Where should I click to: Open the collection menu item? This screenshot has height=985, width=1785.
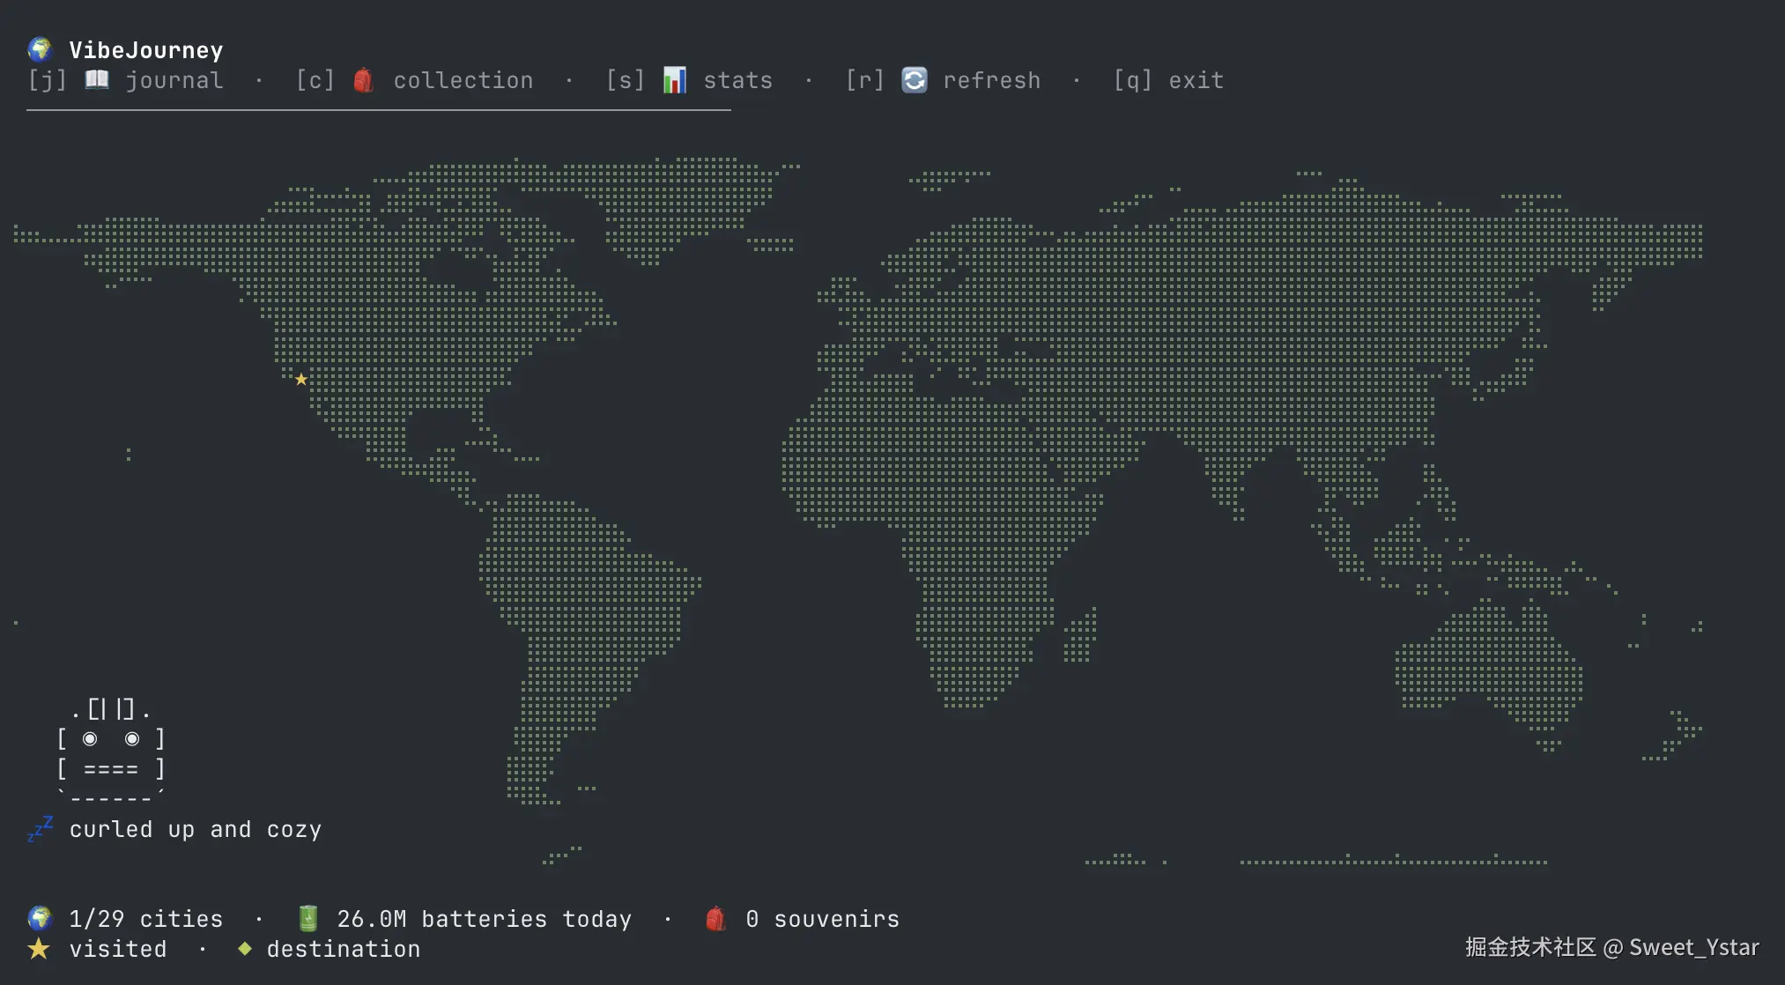tap(463, 80)
